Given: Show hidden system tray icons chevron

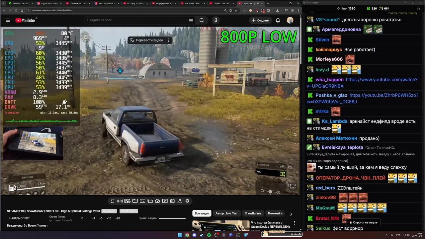Looking at the screenshot, I should (387, 235).
